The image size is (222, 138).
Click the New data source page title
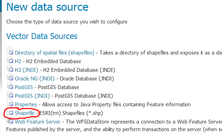47,7
